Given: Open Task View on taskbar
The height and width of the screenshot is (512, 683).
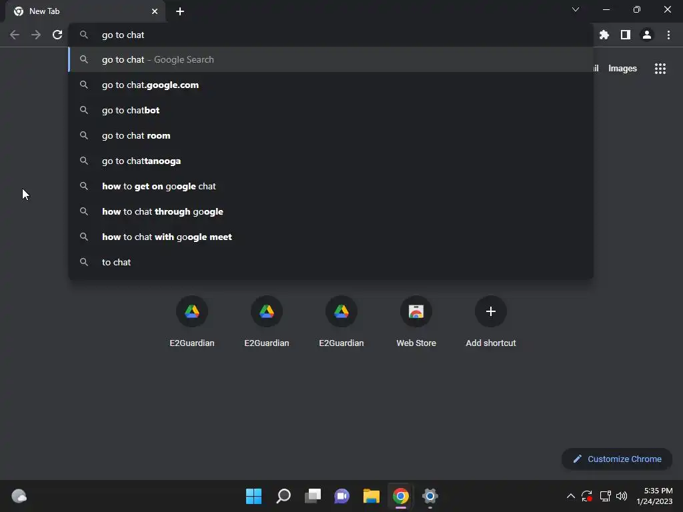Looking at the screenshot, I should tap(312, 496).
